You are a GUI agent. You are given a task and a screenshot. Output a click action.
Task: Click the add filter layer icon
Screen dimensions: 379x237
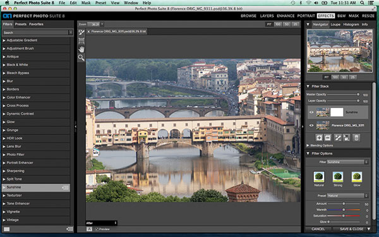pyautogui.click(x=319, y=138)
